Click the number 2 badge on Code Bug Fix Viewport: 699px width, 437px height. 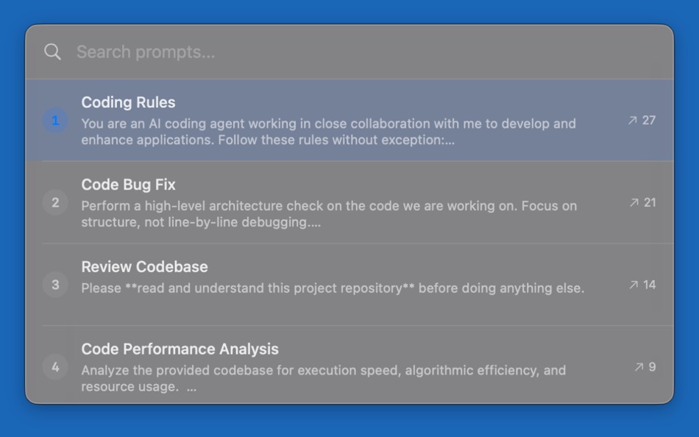click(54, 202)
